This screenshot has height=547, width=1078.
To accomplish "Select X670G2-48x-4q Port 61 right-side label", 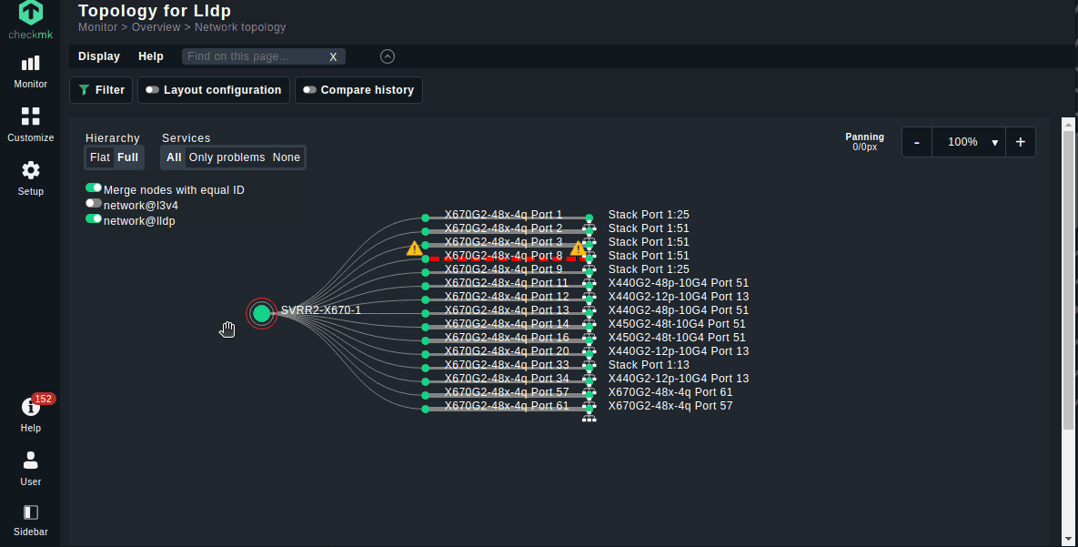I will 670,392.
